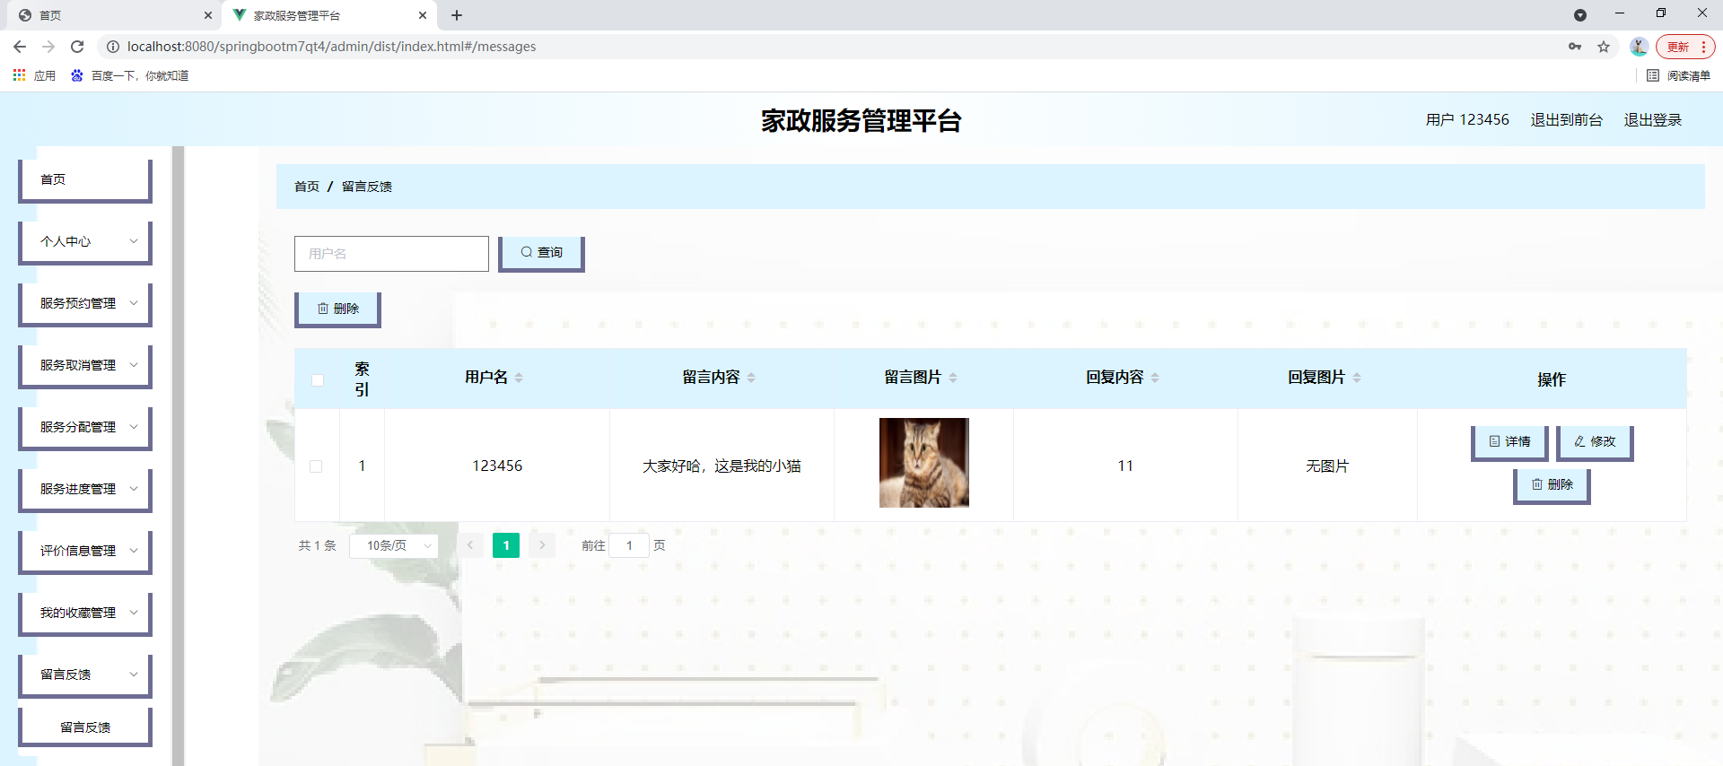Click the previous page arrow in pagination
The image size is (1723, 766).
pos(470,545)
